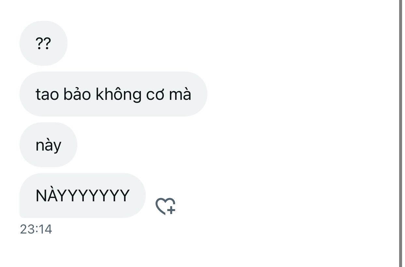Click the first question mark in "??"
This screenshot has height=267, width=405.
click(39, 43)
